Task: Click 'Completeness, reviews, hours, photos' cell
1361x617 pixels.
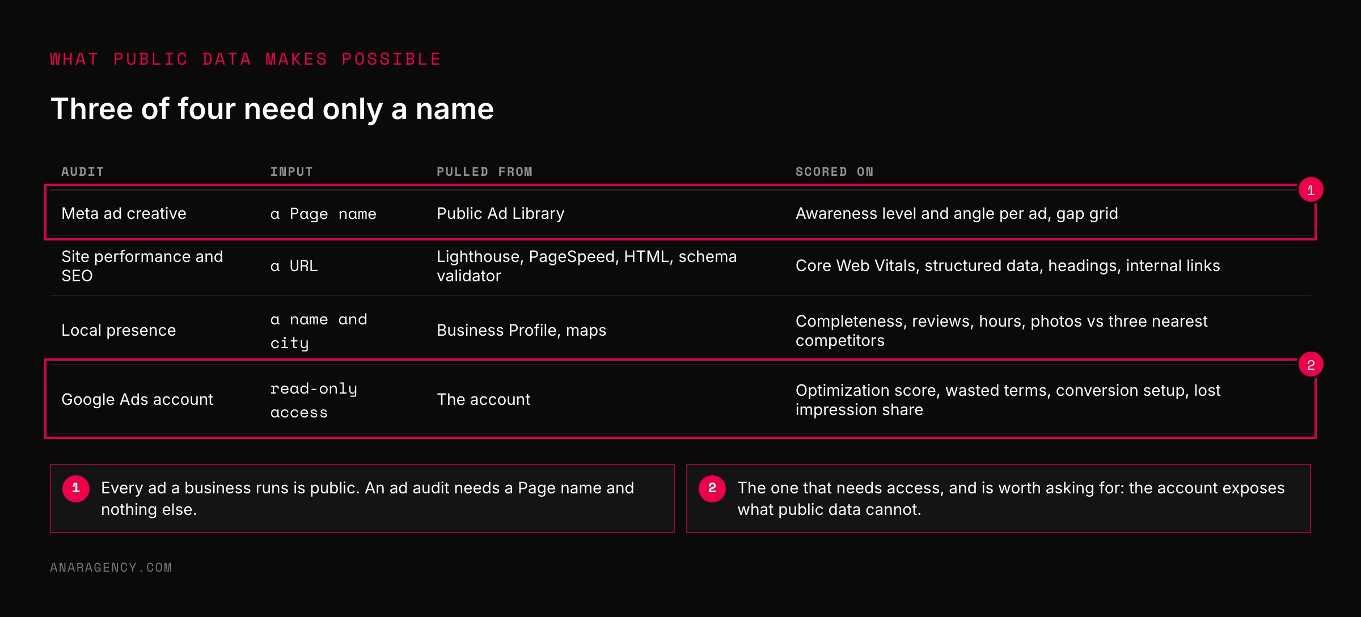Action: (1001, 331)
